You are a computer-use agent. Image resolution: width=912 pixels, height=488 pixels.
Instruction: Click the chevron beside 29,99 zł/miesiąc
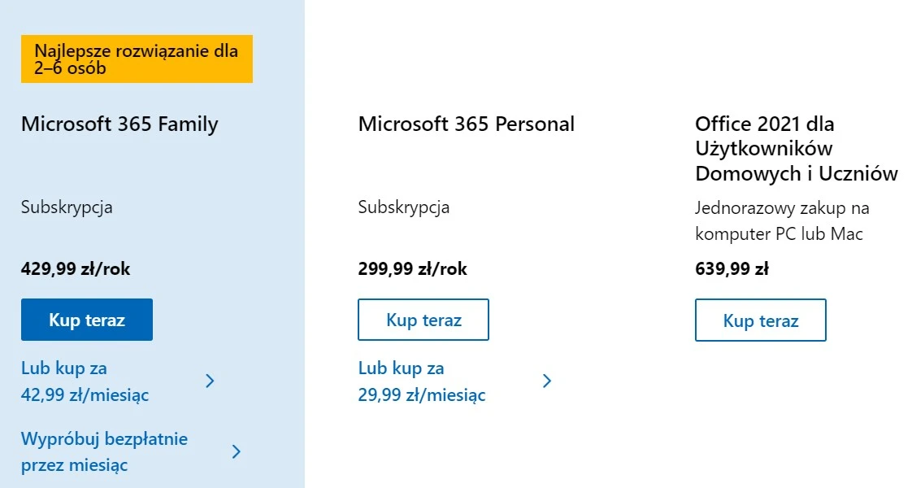[547, 381]
